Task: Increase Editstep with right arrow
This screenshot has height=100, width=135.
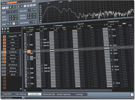Action: coord(31,17)
